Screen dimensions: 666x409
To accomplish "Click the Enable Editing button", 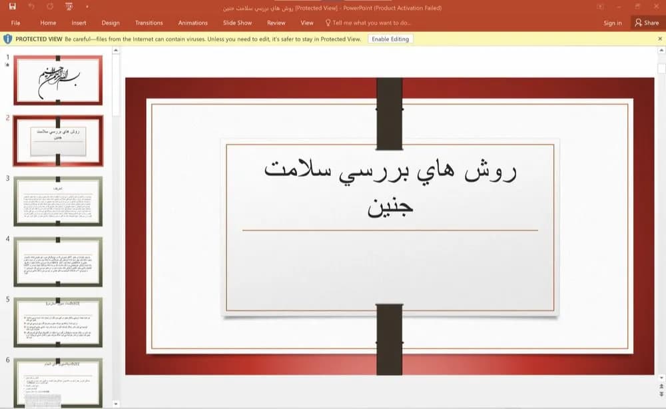I will tap(390, 39).
